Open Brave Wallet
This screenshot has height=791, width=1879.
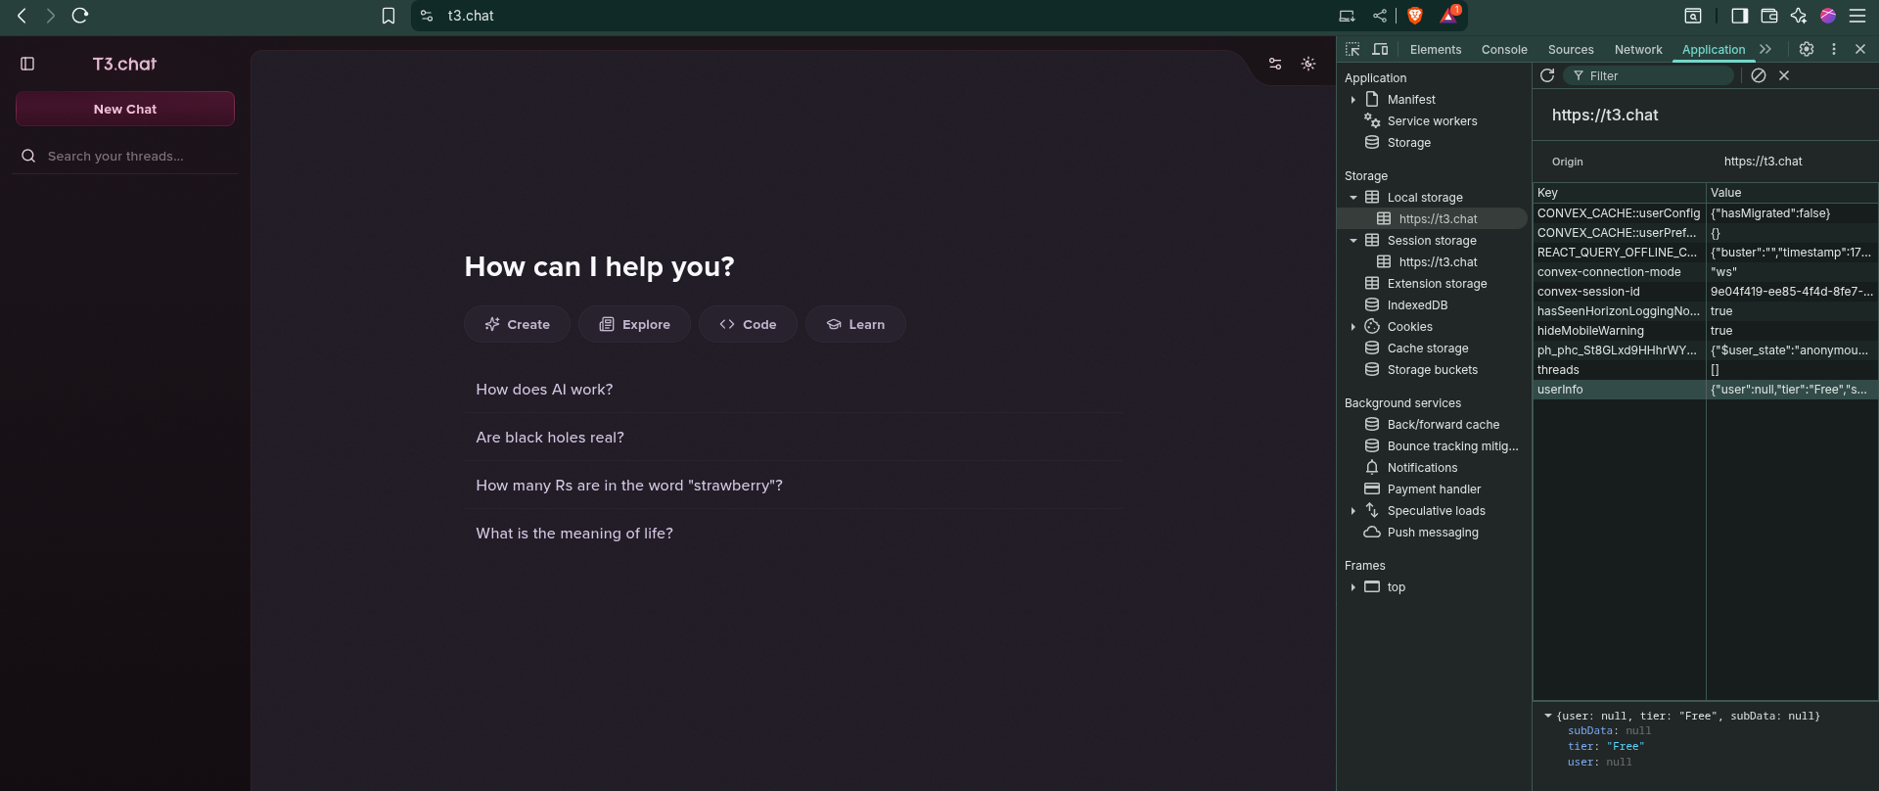(x=1768, y=16)
